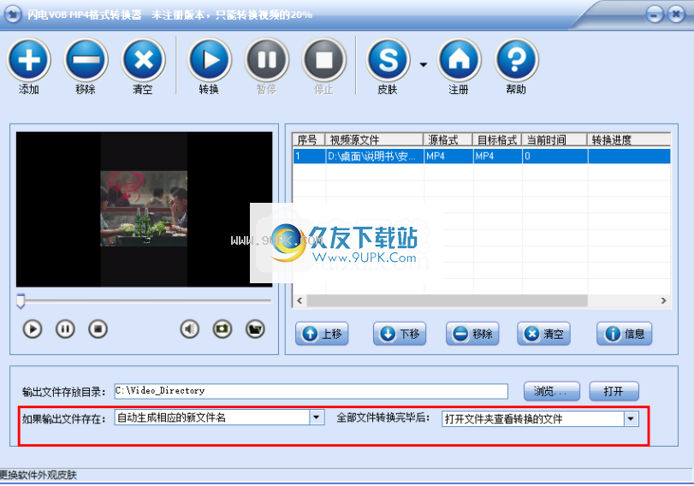Screen dimensions: 694x486
Task: Start conversion with the 转换 toolbar icon
Action: coord(210,60)
